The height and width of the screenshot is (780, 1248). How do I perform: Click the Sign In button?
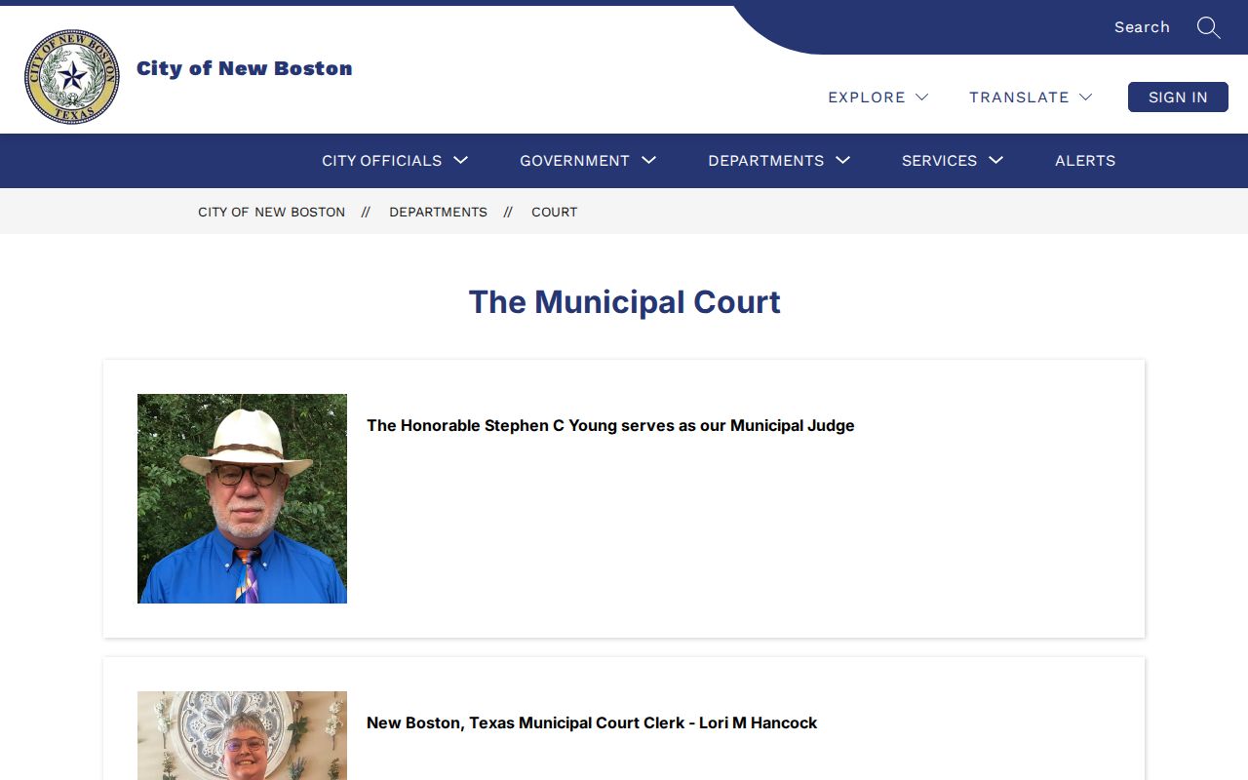1178,97
